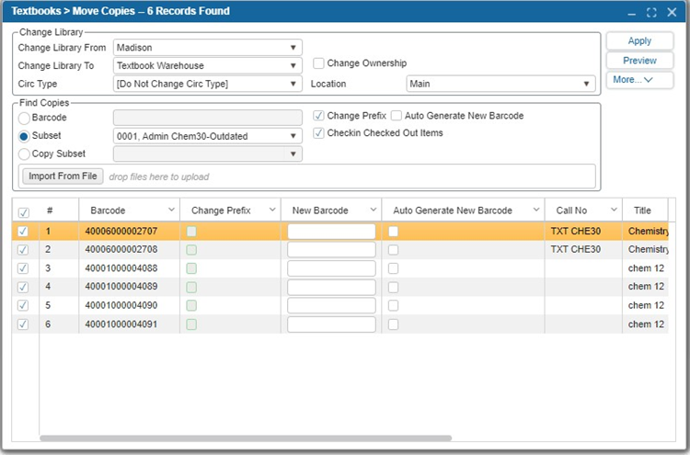Uncheck row 5 selection checkbox
690x455 pixels.
23,305
